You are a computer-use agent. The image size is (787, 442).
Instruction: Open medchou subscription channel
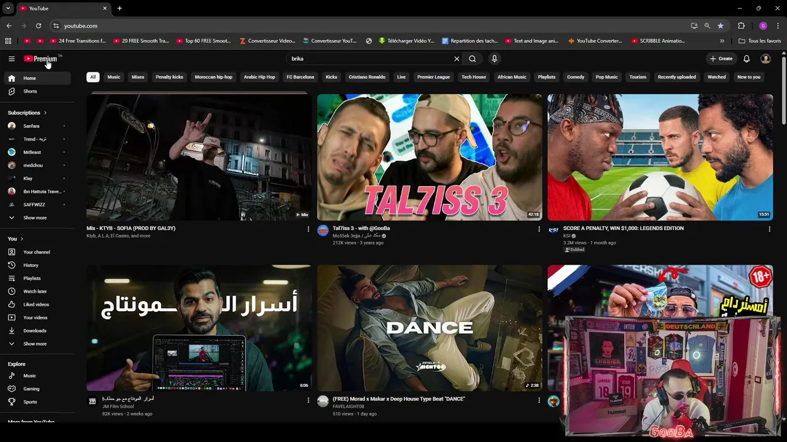point(37,165)
